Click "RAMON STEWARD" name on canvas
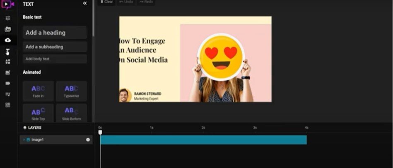The width and height of the screenshot is (393, 168). pyautogui.click(x=147, y=94)
